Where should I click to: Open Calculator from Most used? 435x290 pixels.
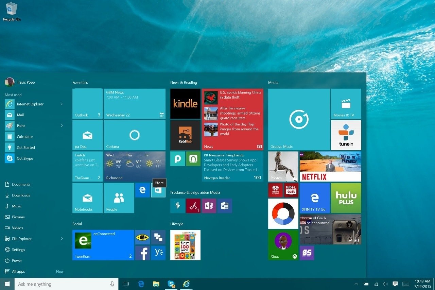click(34, 137)
